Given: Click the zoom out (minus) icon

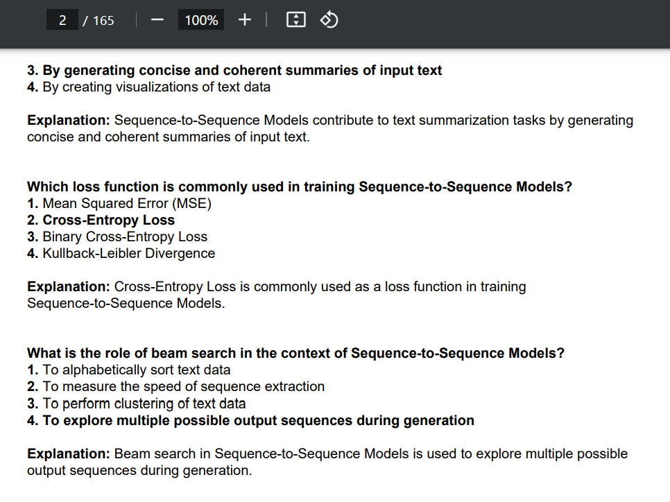Looking at the screenshot, I should pyautogui.click(x=157, y=19).
